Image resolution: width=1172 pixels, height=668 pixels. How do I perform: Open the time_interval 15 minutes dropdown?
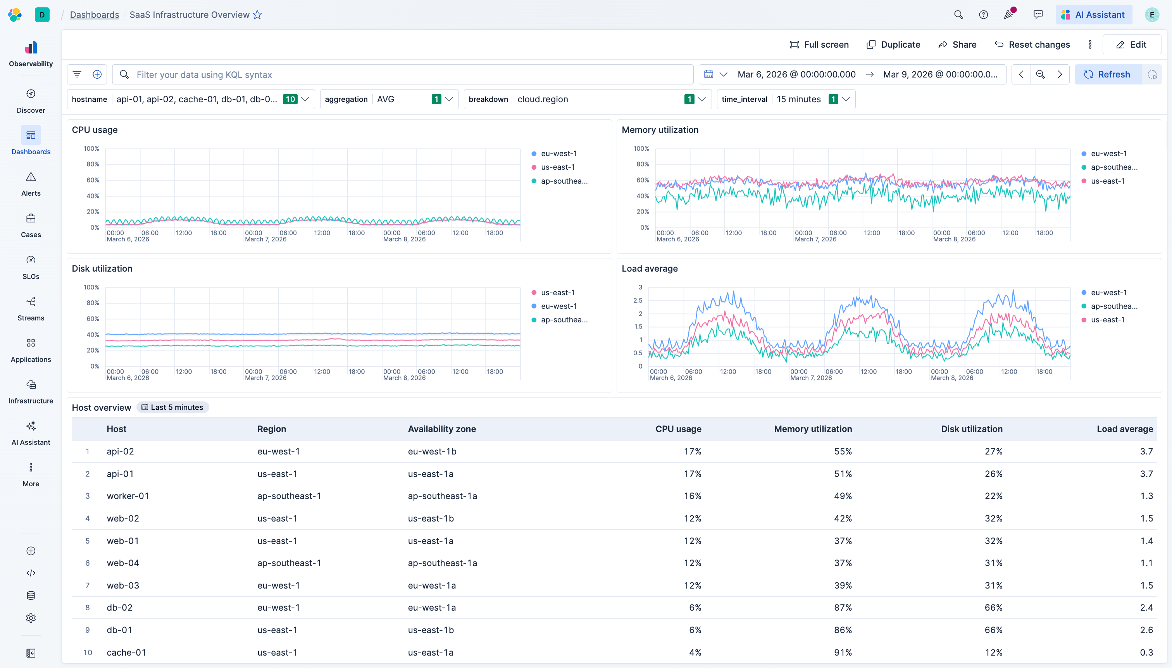point(847,99)
